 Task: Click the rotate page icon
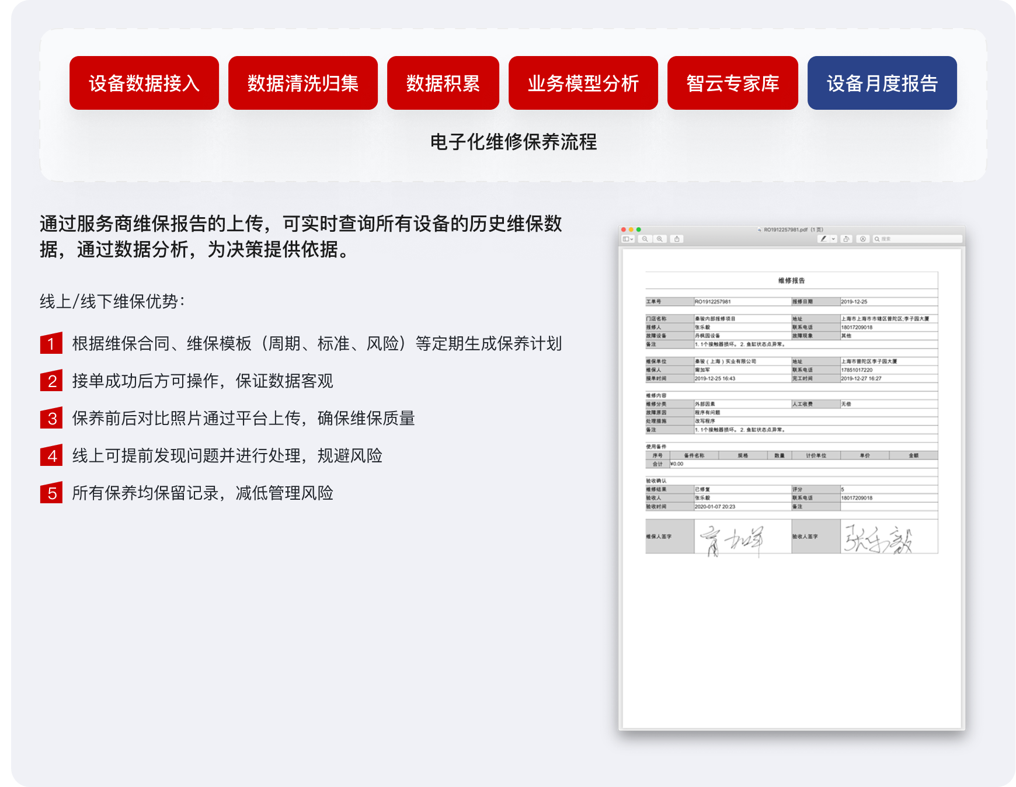(846, 239)
